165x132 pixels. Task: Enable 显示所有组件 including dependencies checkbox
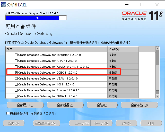coord(8,113)
